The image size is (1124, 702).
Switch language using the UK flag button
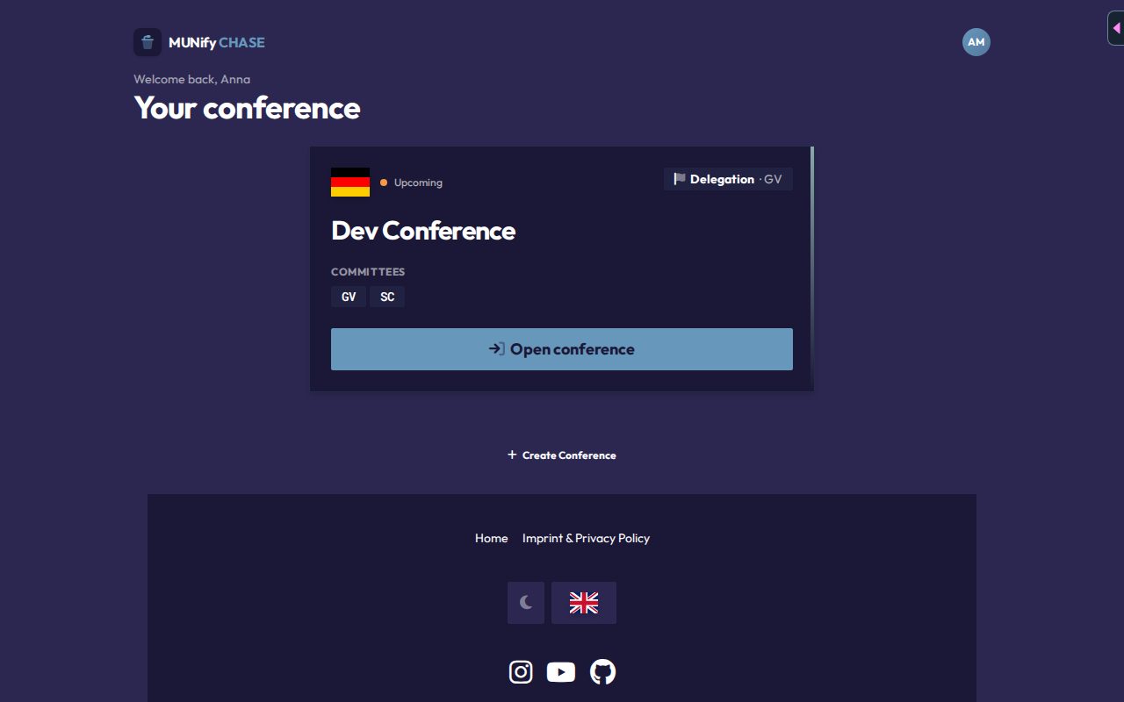pyautogui.click(x=584, y=603)
